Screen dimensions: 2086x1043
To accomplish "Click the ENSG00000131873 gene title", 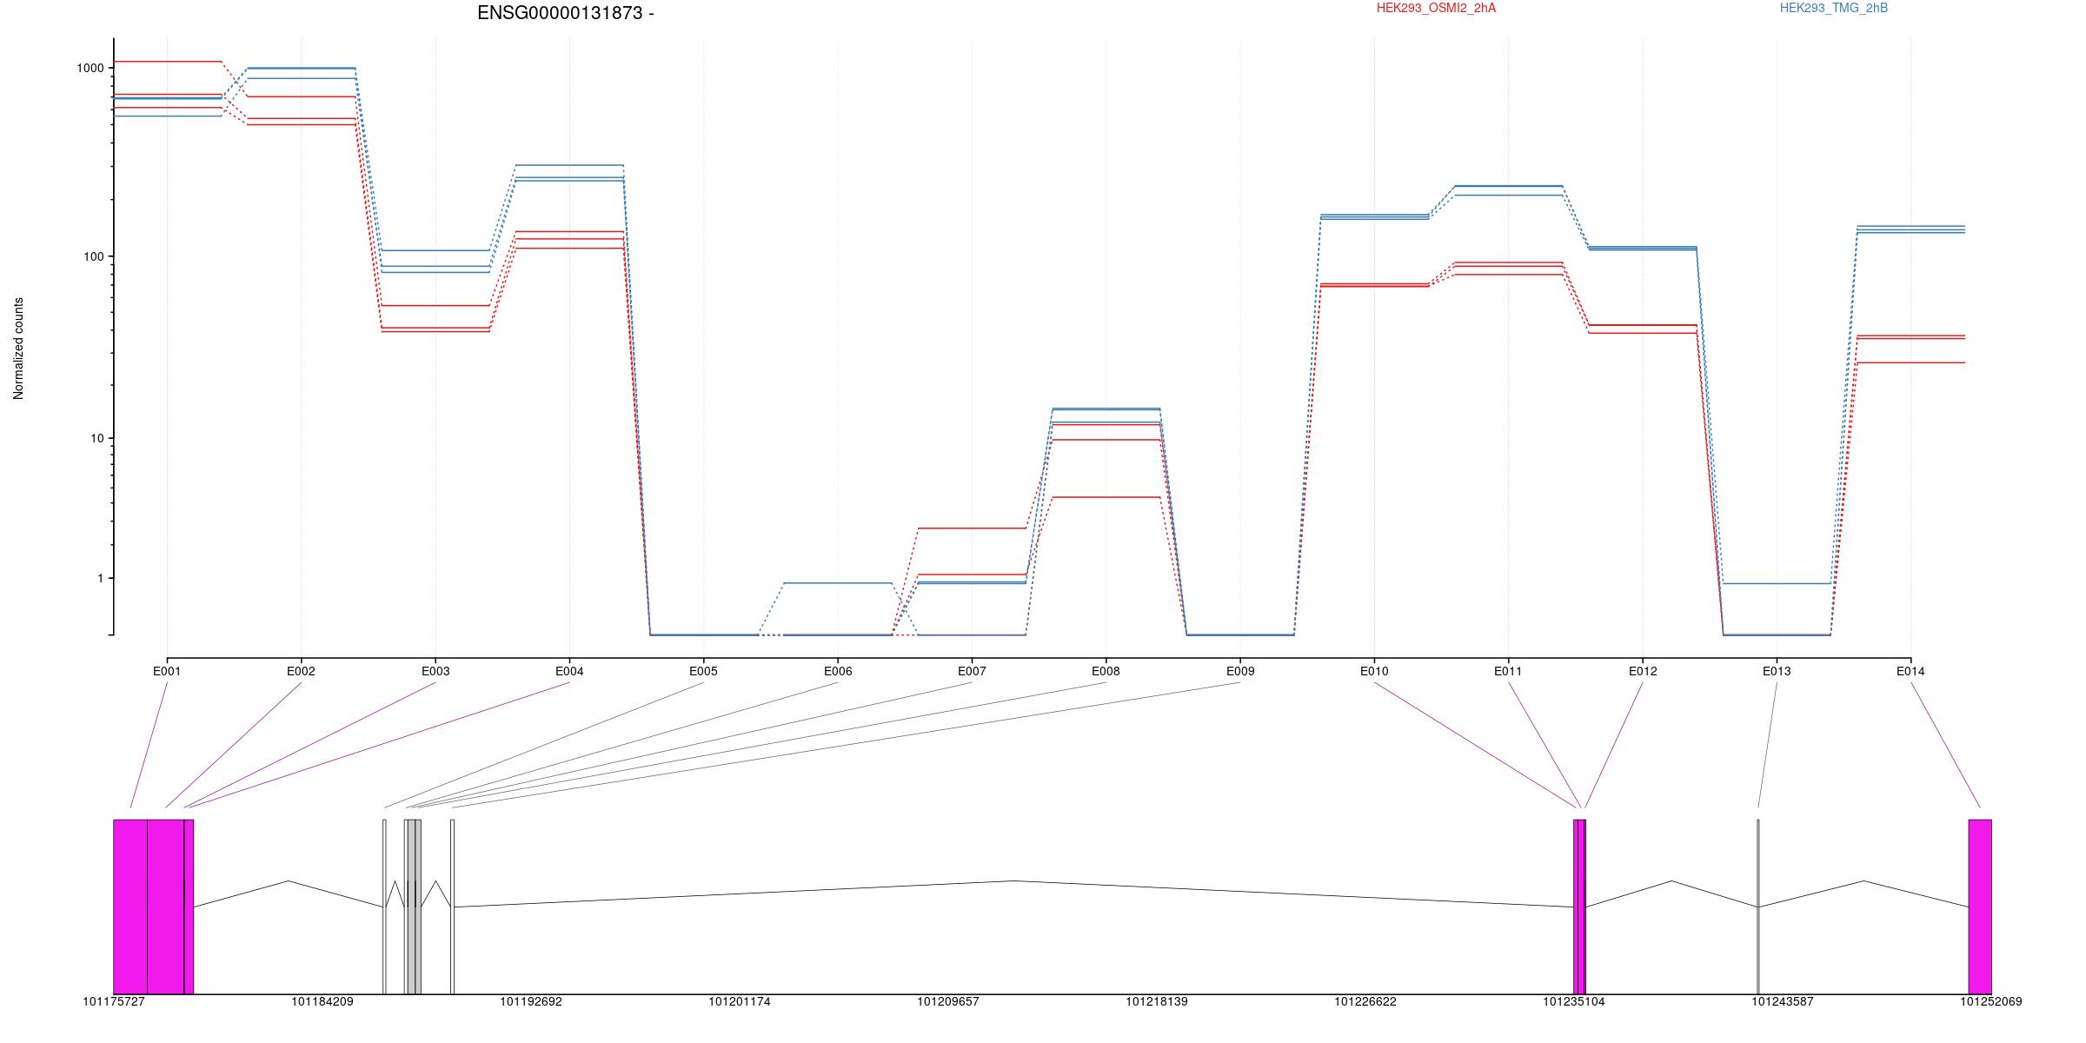I will [x=566, y=13].
